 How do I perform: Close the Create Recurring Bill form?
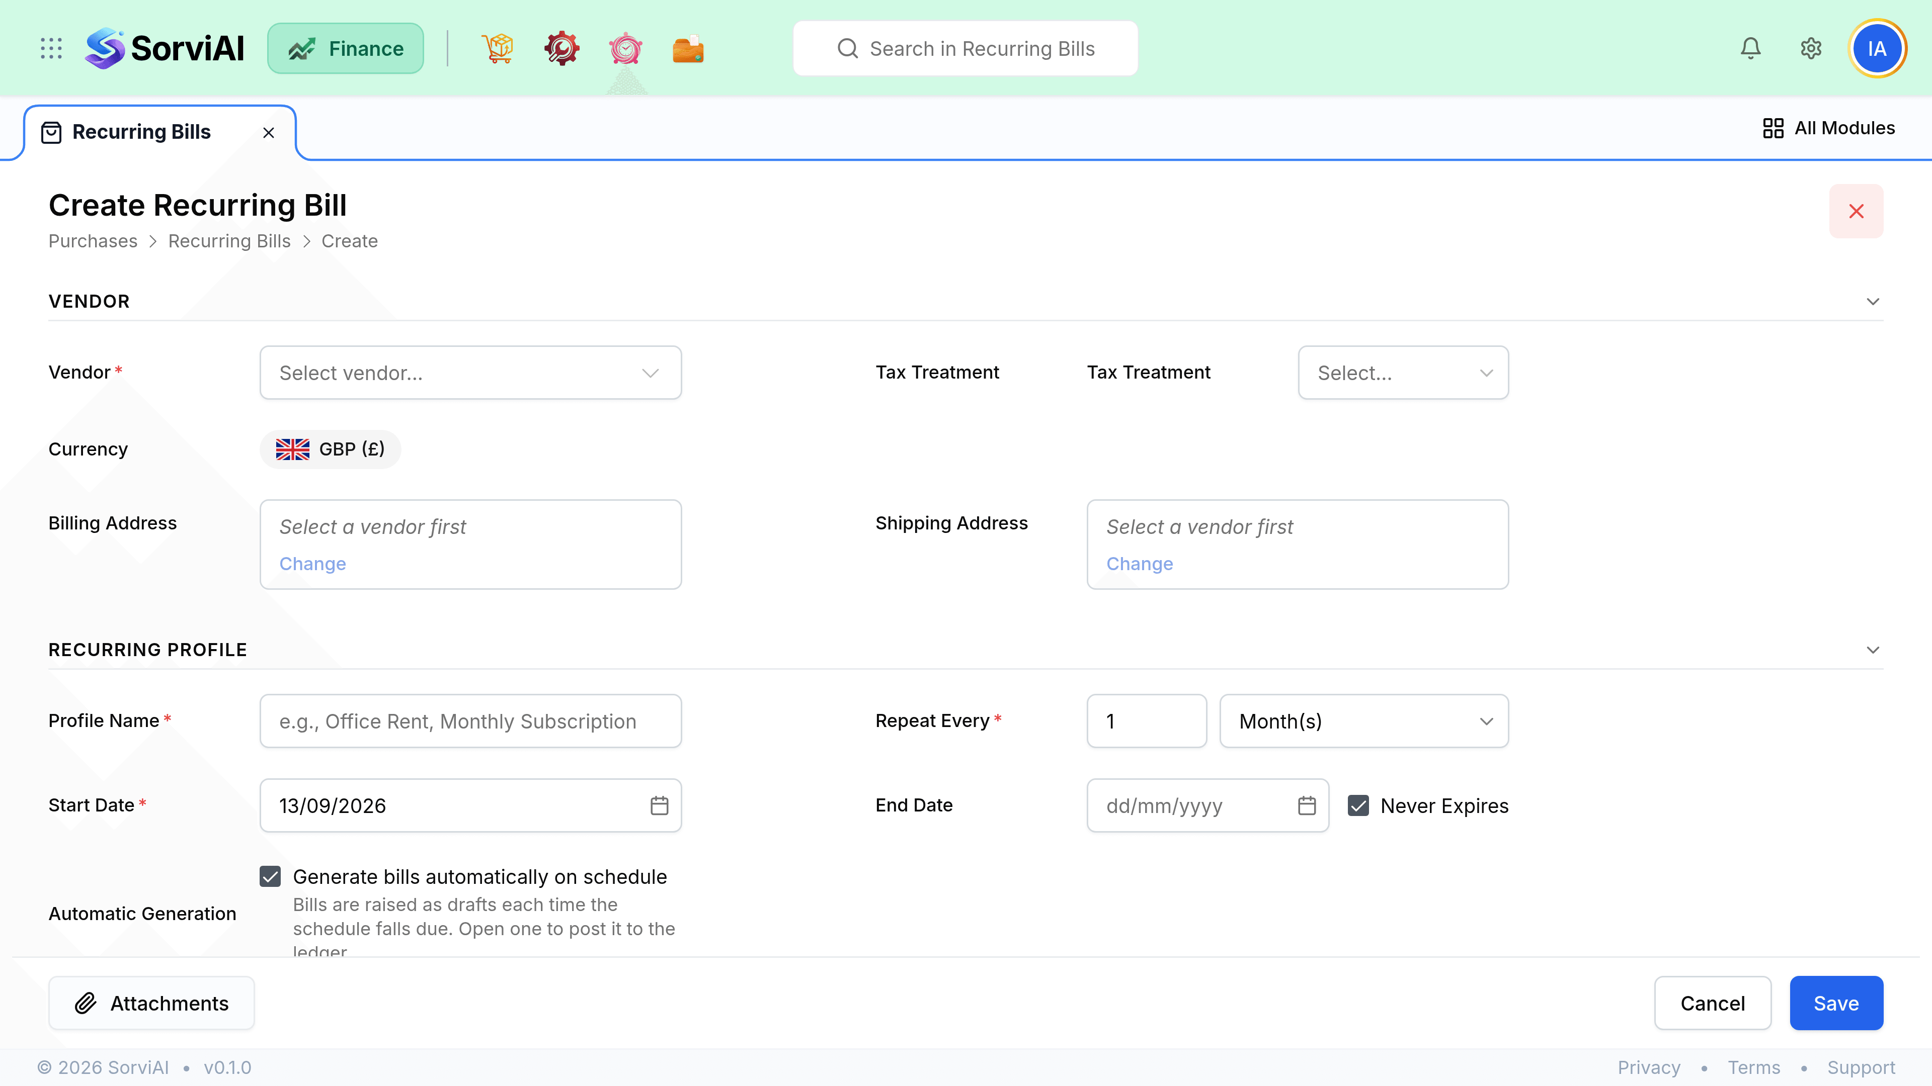(1856, 211)
